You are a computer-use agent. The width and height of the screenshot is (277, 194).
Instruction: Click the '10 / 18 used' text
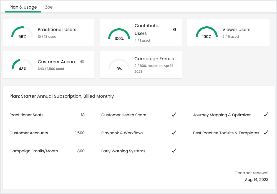click(x=47, y=37)
